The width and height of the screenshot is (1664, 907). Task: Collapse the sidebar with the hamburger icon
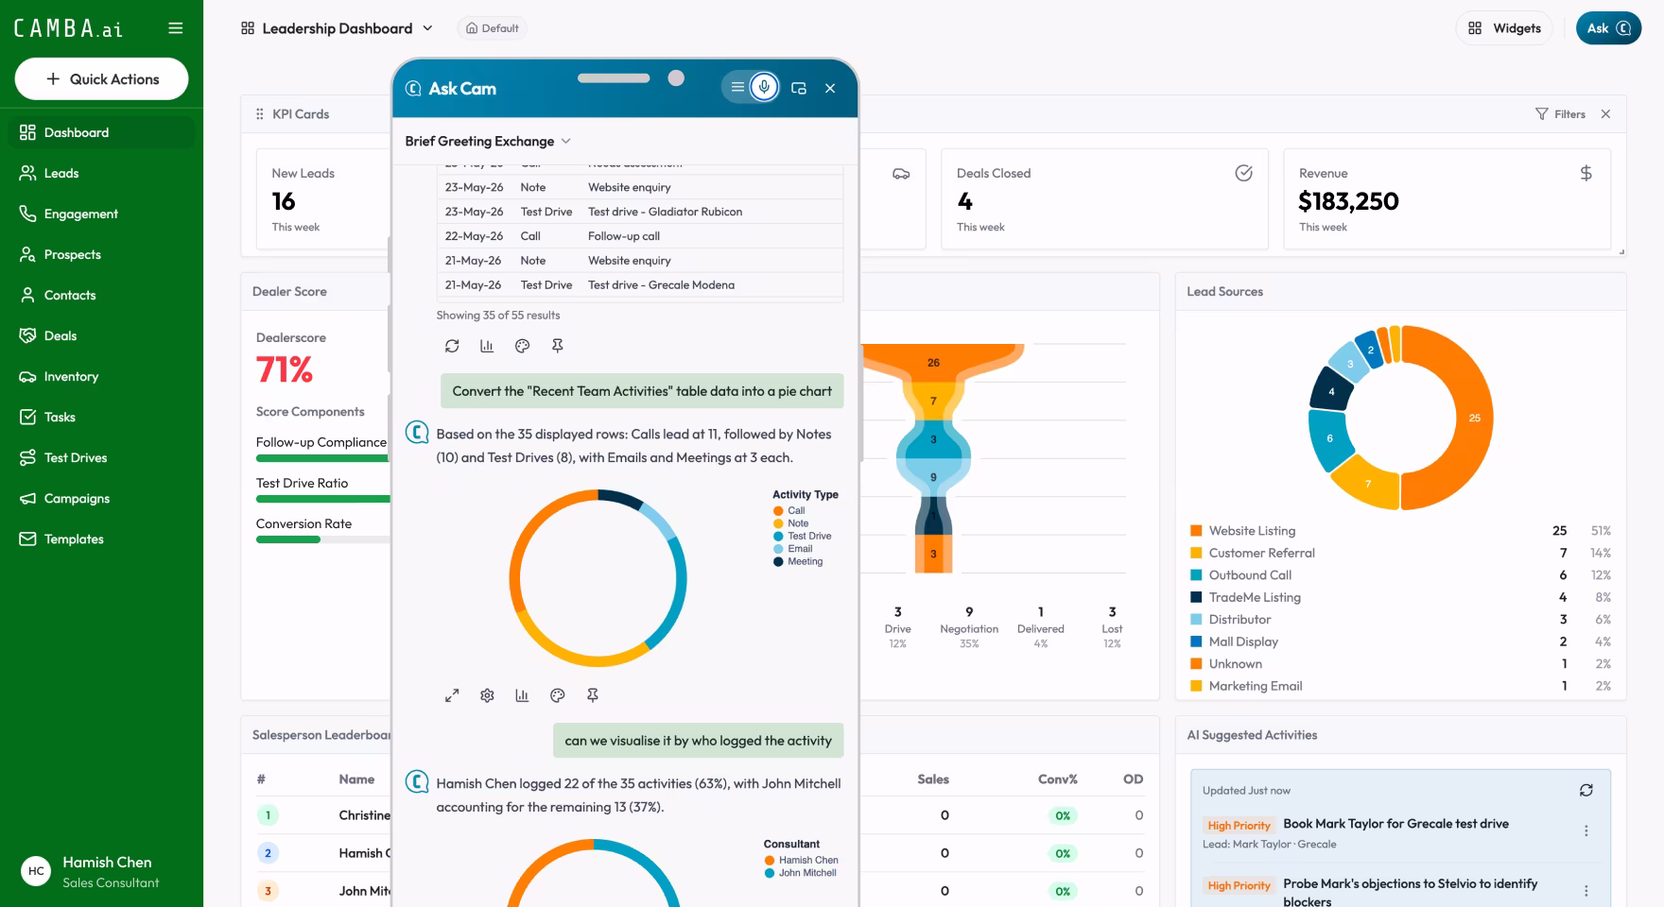click(x=175, y=28)
